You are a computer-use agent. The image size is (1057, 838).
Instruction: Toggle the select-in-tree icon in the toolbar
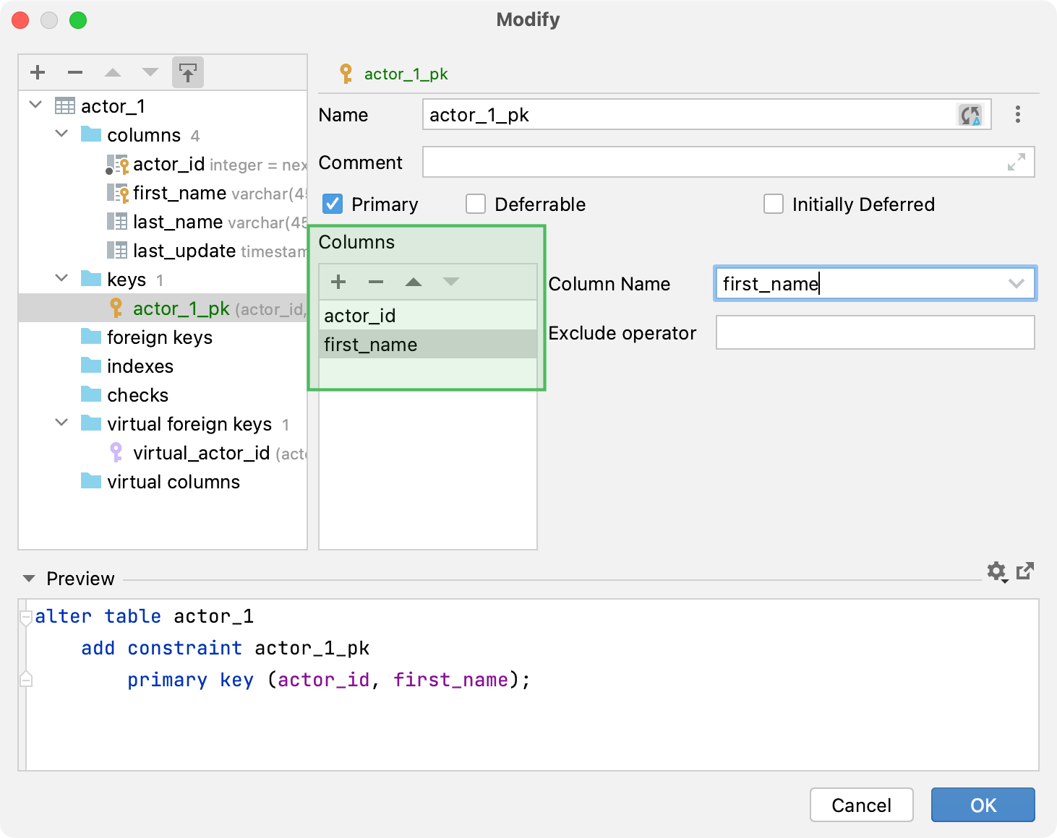(x=188, y=72)
